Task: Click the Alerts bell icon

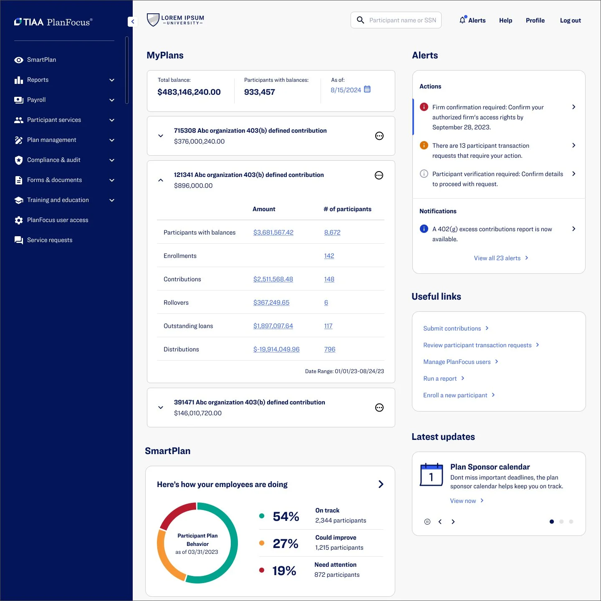Action: click(x=462, y=20)
